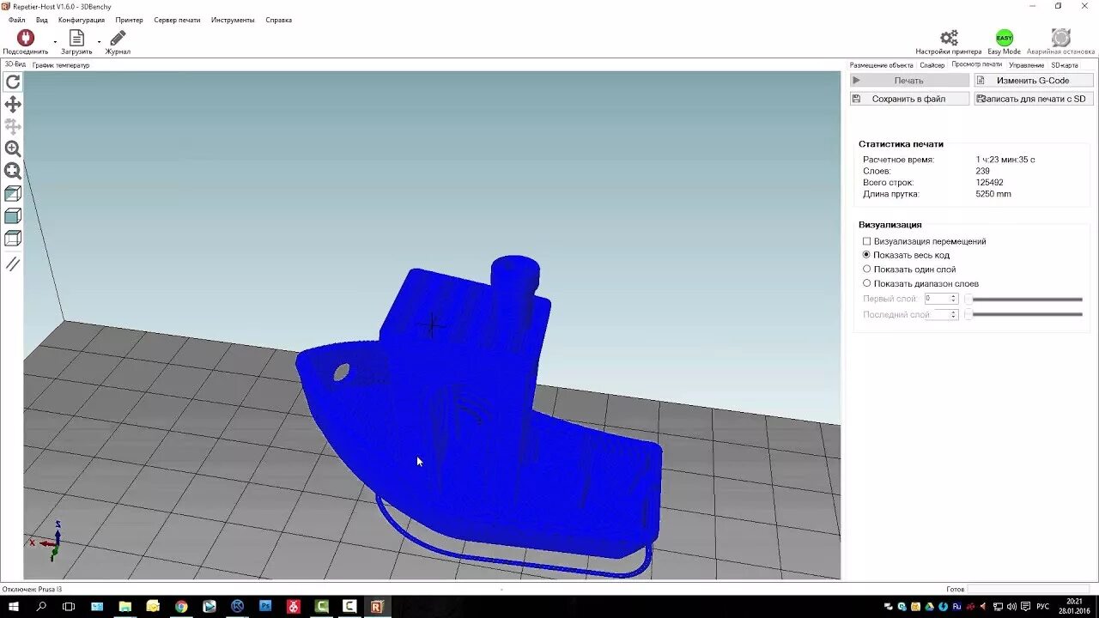
Task: Switch to График температур tab
Action: pyautogui.click(x=61, y=65)
